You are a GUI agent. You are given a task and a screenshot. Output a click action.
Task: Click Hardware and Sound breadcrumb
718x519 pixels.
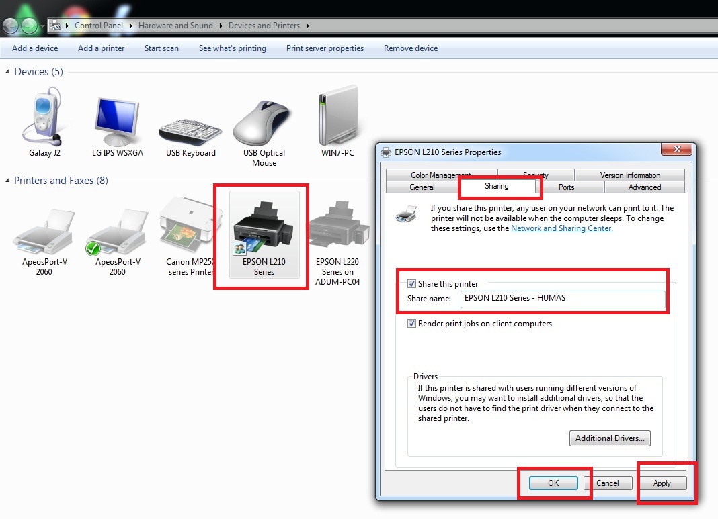tap(176, 26)
